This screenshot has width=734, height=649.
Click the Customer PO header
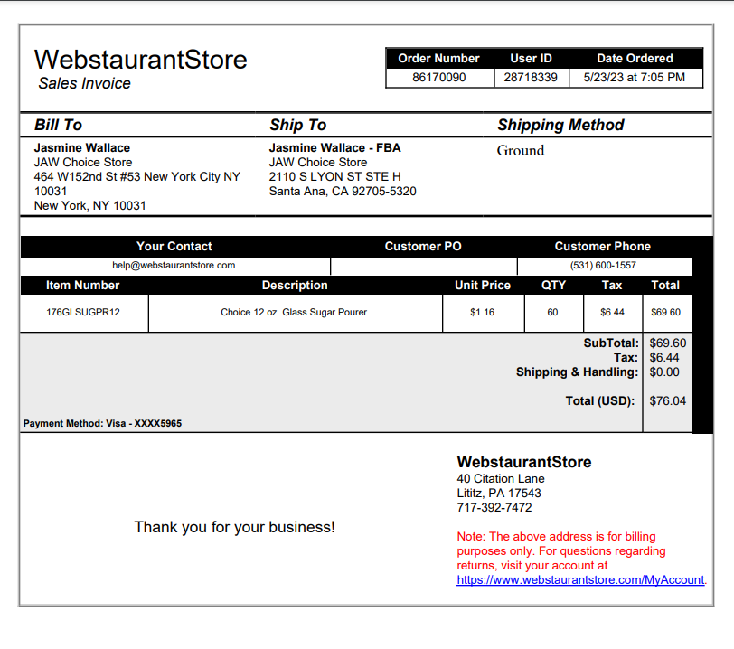(x=423, y=246)
